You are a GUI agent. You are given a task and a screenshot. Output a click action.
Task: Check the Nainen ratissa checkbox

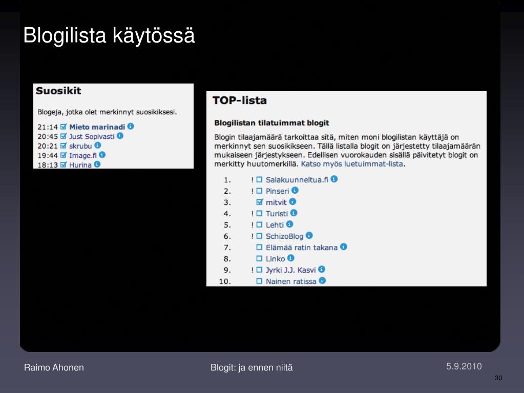[259, 281]
